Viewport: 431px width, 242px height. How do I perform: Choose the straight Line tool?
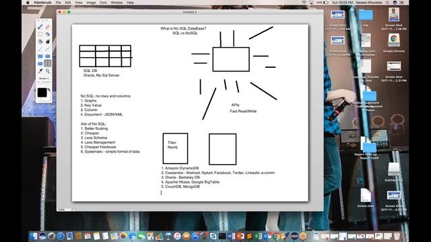click(x=40, y=49)
